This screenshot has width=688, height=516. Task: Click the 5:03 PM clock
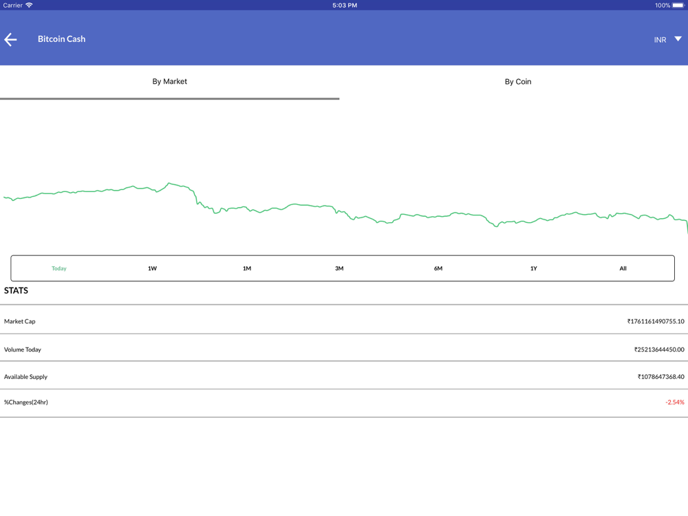[x=345, y=6]
